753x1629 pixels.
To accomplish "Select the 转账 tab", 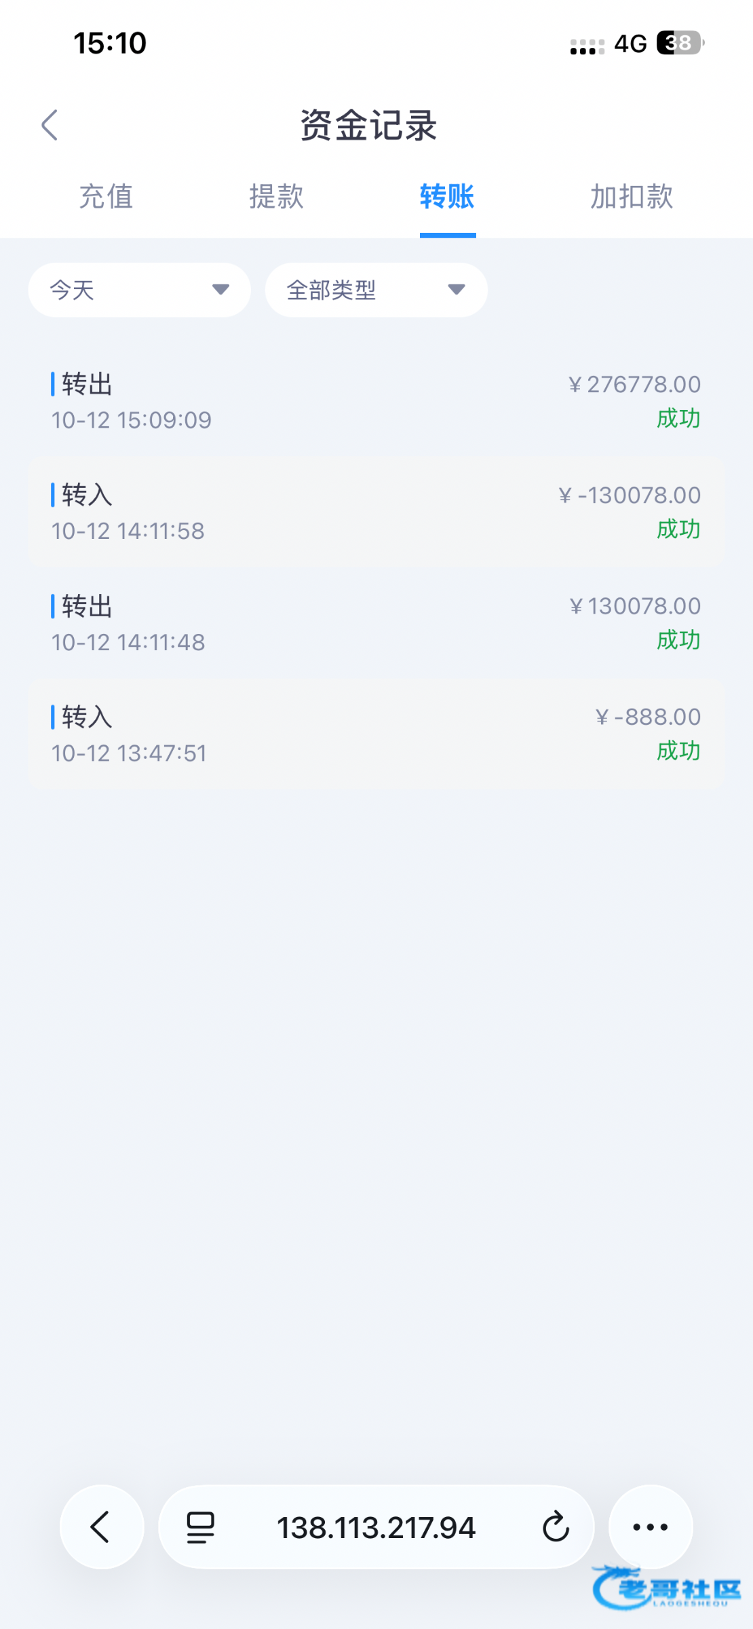I will pyautogui.click(x=447, y=197).
